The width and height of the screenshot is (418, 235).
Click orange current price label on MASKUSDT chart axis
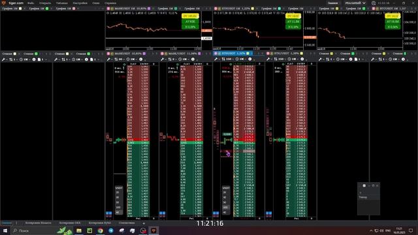click(x=206, y=31)
